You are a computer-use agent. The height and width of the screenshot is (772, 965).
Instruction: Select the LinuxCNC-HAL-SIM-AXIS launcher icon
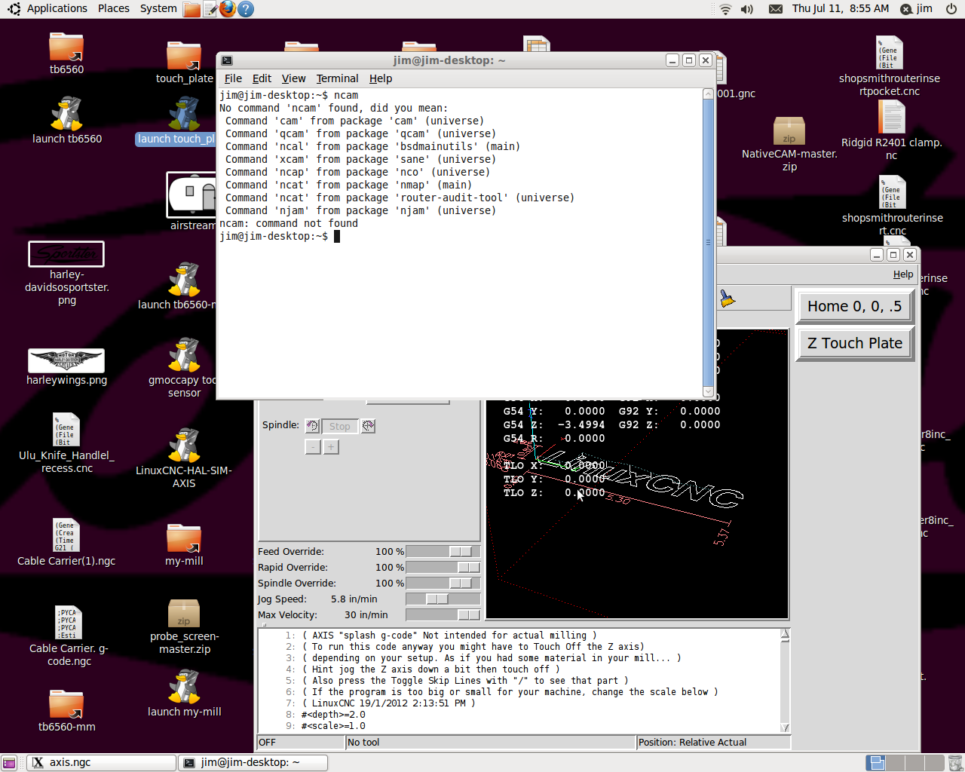pos(184,446)
